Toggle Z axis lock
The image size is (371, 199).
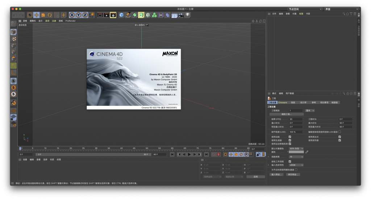(x=85, y=15)
